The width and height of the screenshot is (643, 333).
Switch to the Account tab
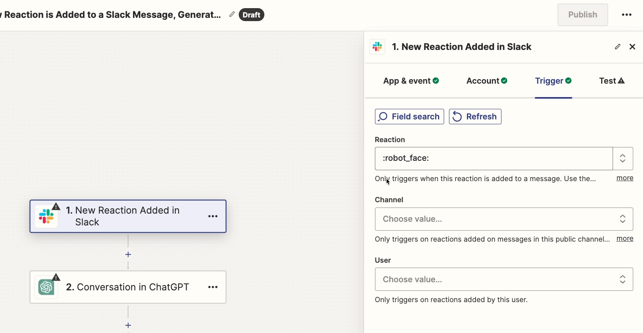[x=487, y=81]
